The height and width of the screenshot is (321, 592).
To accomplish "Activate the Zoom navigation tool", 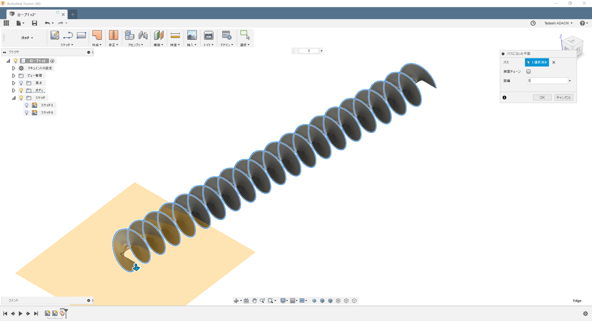I will click(262, 301).
